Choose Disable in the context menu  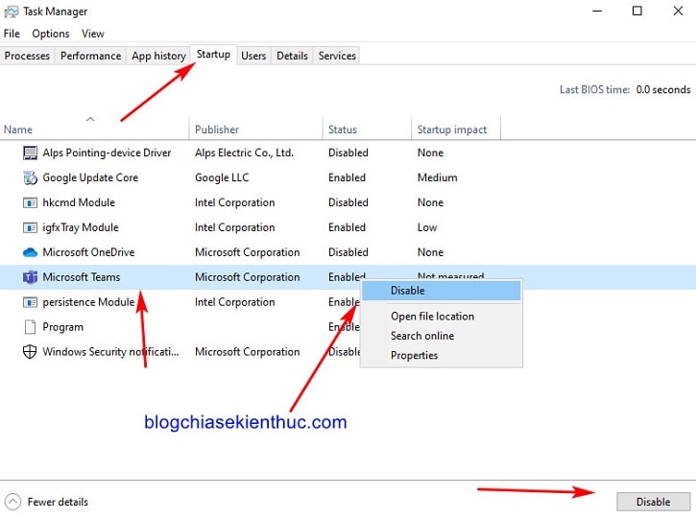tap(442, 291)
